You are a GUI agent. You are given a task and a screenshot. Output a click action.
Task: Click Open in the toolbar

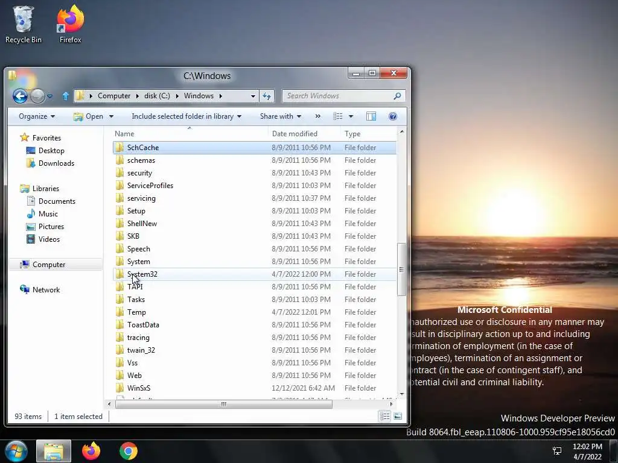pyautogui.click(x=89, y=116)
